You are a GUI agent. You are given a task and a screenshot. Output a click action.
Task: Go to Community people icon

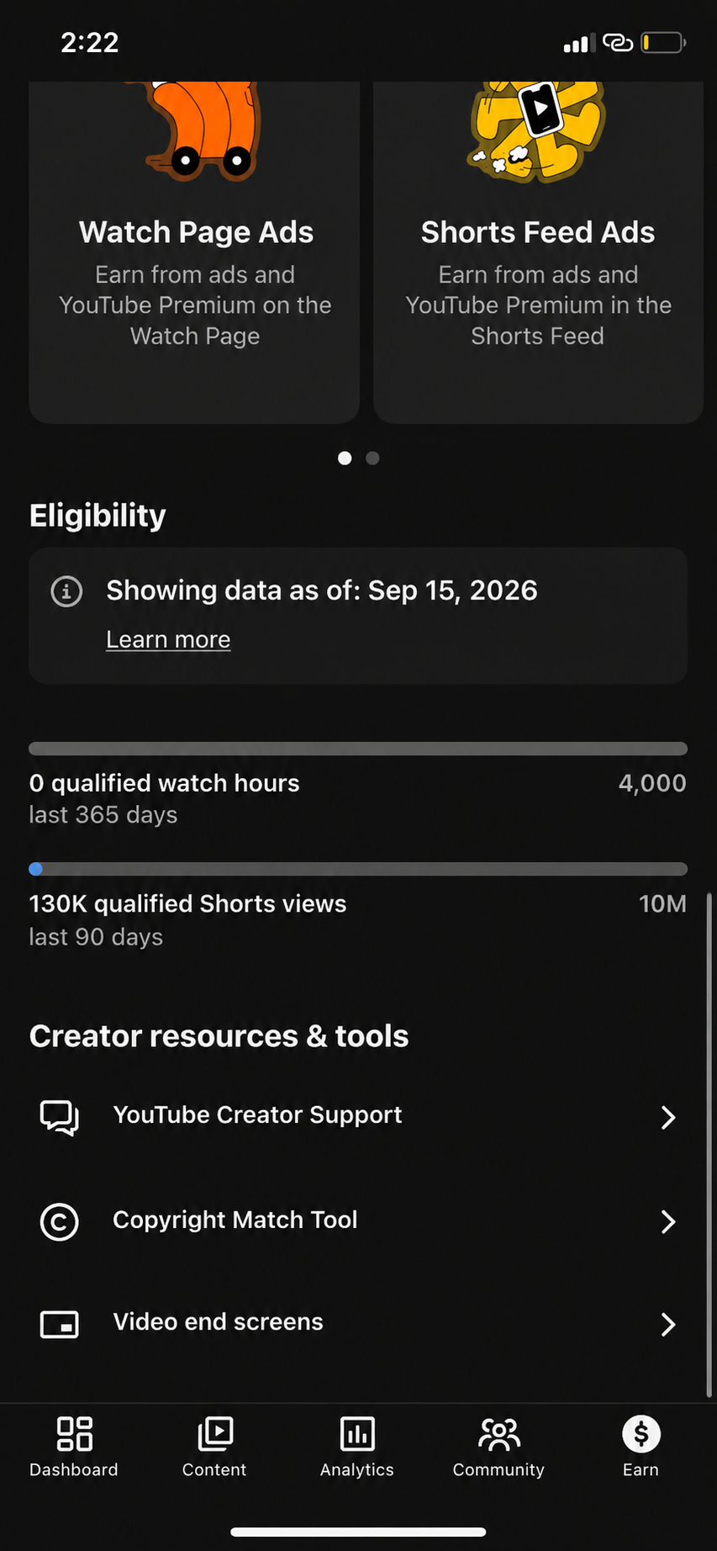pos(499,1434)
